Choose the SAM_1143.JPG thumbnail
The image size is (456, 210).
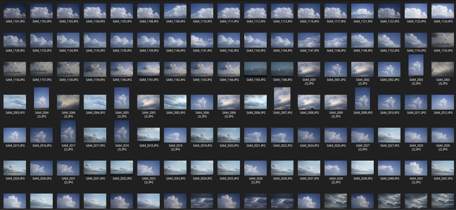(255, 40)
